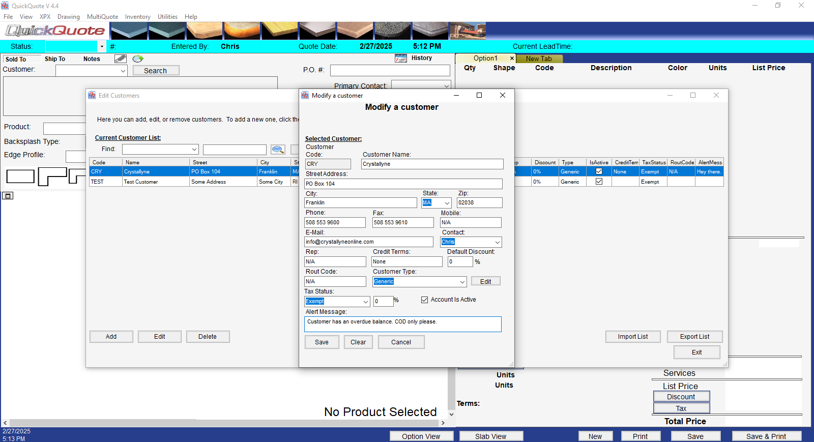Click the Option View button
814x442 pixels.
click(421, 436)
